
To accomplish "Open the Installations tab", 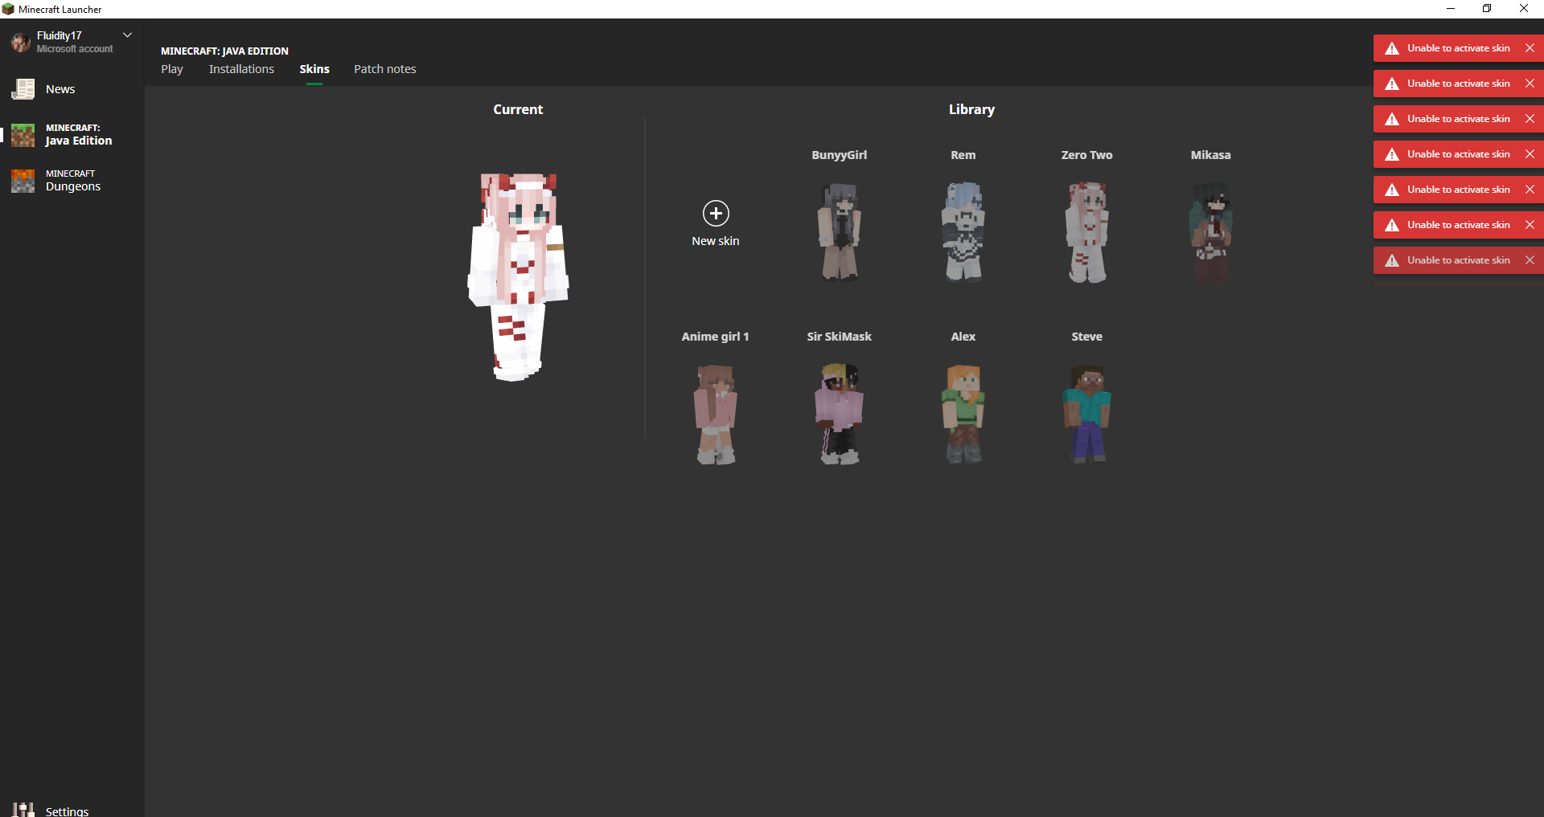I will 241,69.
